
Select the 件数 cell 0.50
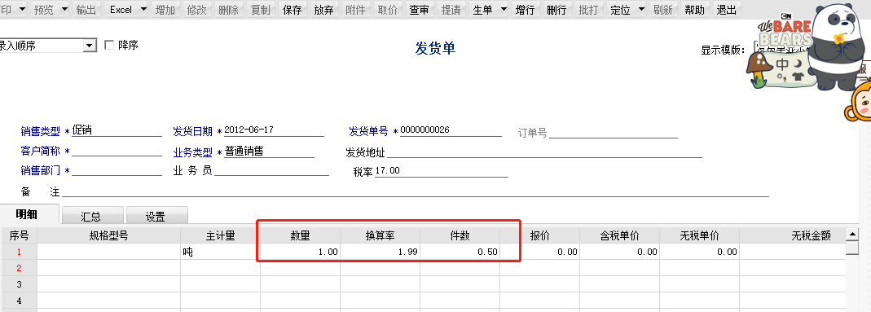460,252
